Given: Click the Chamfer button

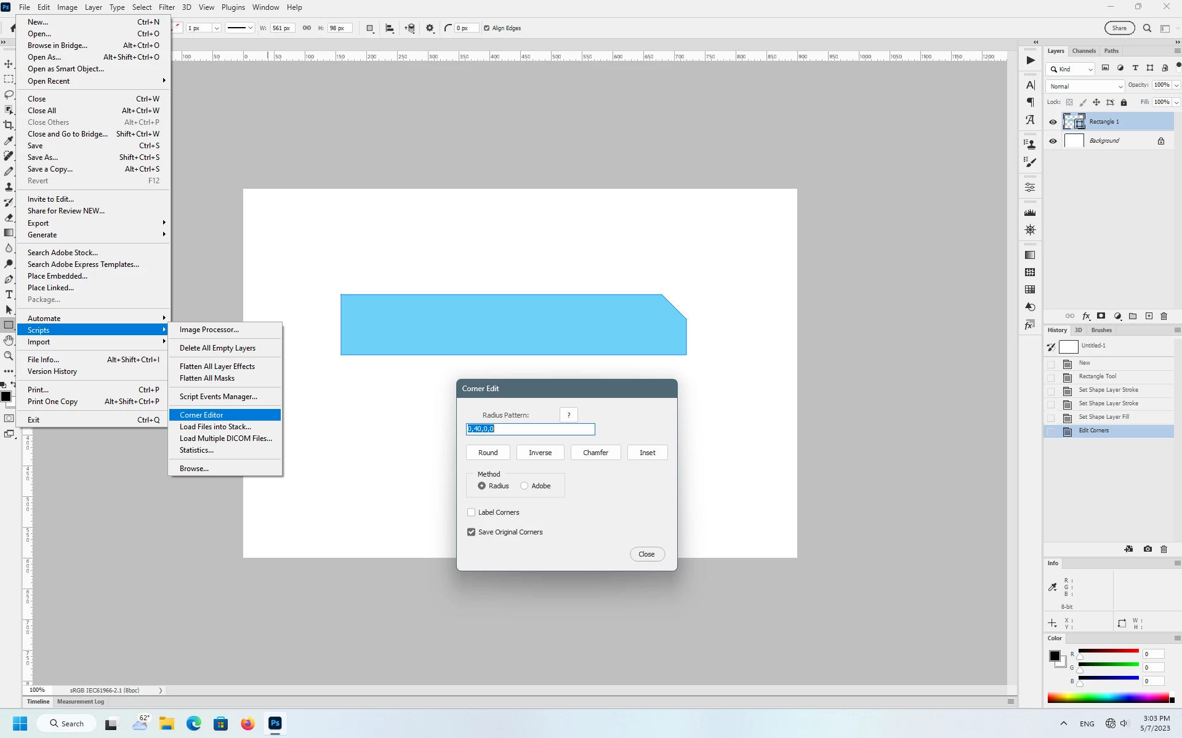Looking at the screenshot, I should [x=595, y=453].
